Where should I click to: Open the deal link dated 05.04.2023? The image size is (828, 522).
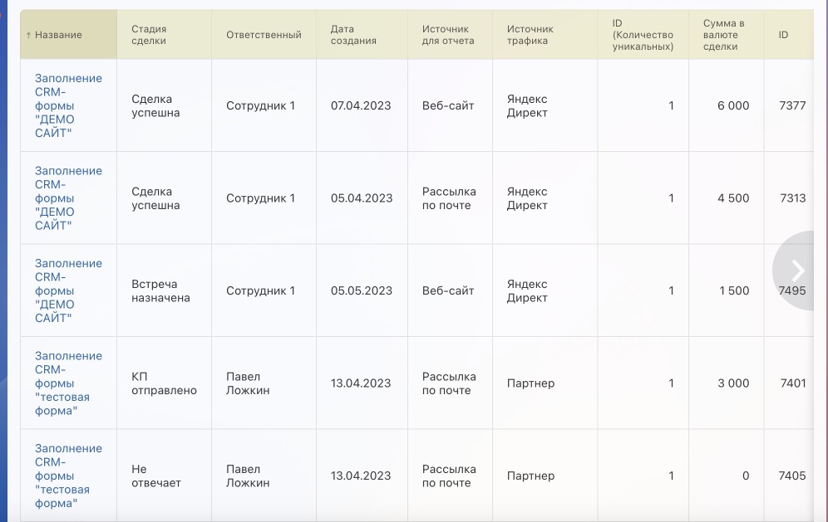pos(68,198)
